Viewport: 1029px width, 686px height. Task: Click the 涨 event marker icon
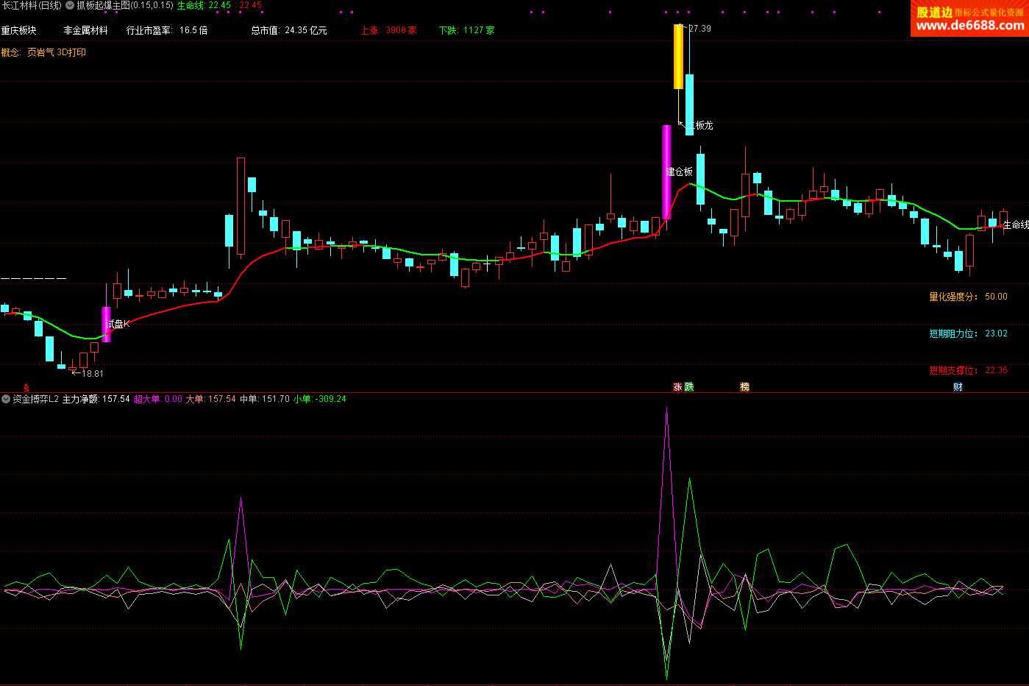[677, 387]
